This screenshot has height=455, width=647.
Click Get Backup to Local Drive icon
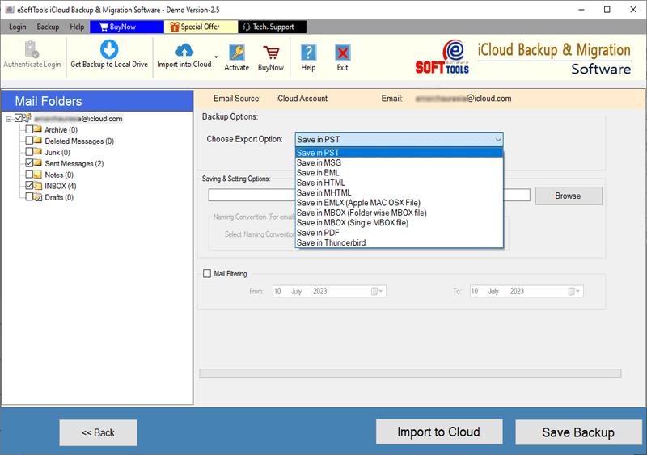(x=109, y=49)
